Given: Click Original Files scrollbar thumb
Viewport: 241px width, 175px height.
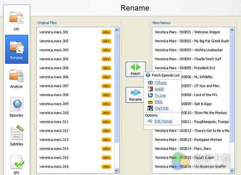Looking at the screenshot, I should [x=116, y=87].
